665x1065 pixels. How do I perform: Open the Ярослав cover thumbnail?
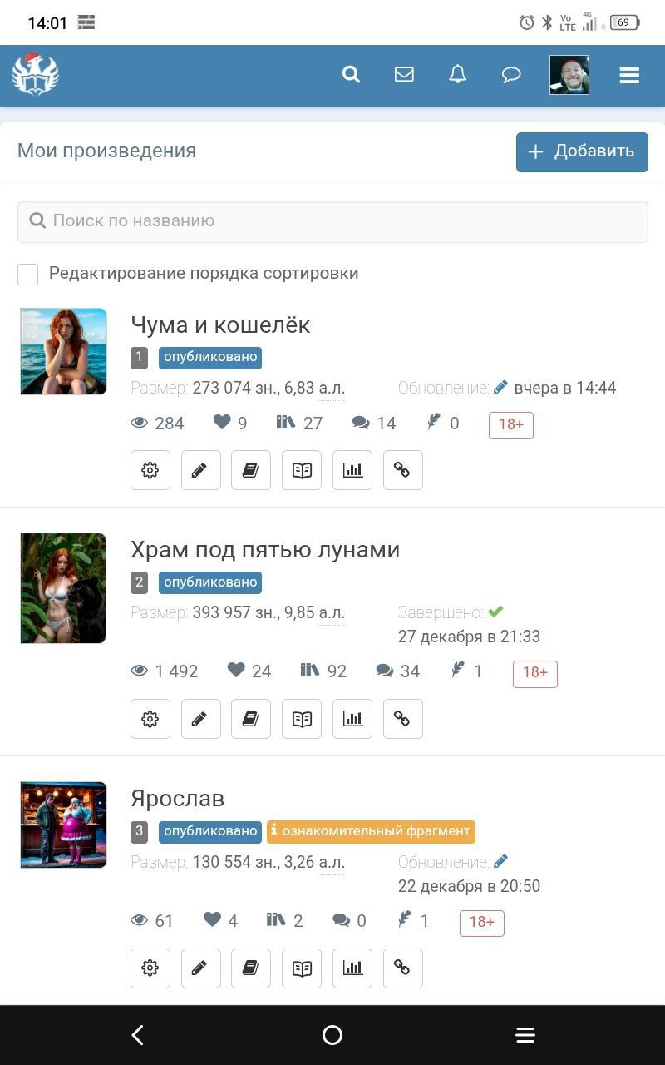coord(63,825)
